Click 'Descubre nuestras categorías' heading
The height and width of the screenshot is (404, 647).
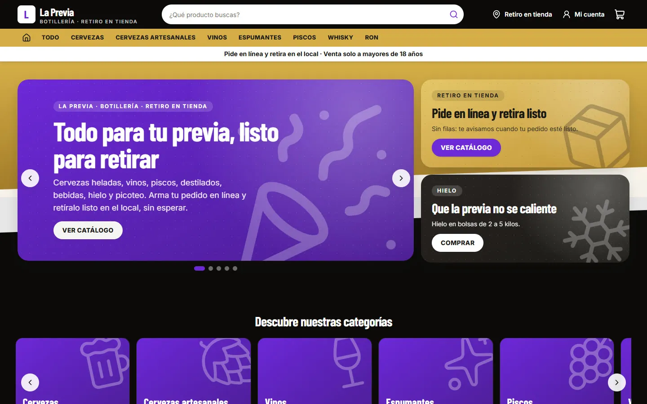coord(323,322)
